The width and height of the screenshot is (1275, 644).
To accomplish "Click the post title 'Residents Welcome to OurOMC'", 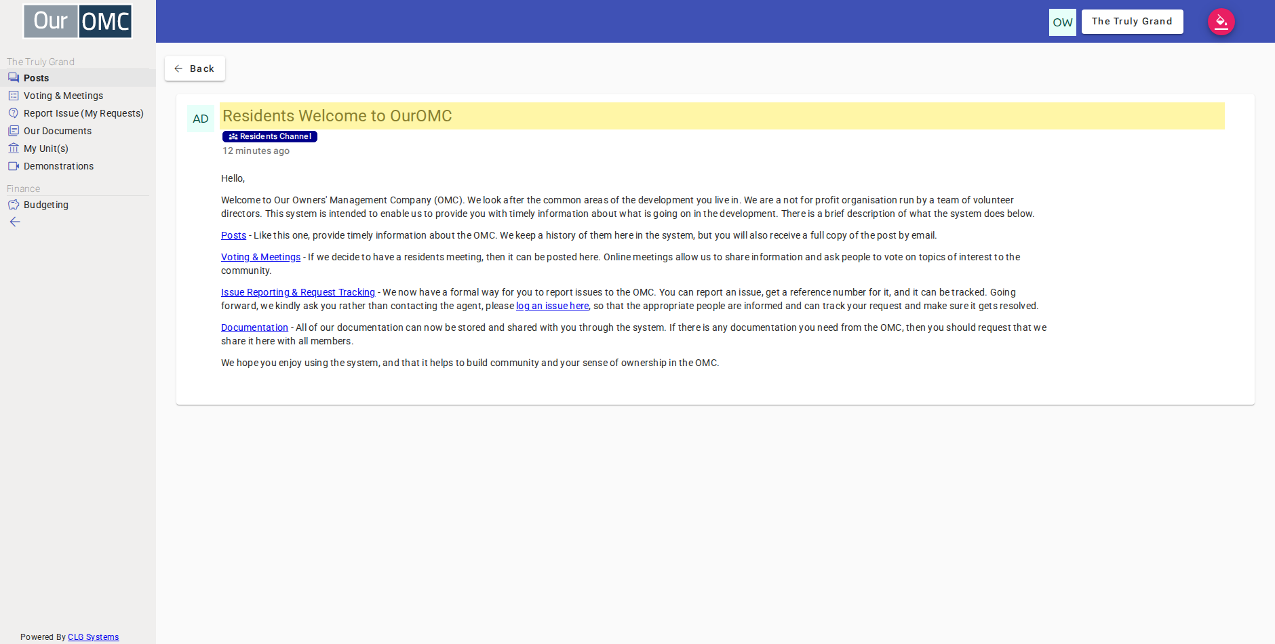I will click(x=337, y=116).
